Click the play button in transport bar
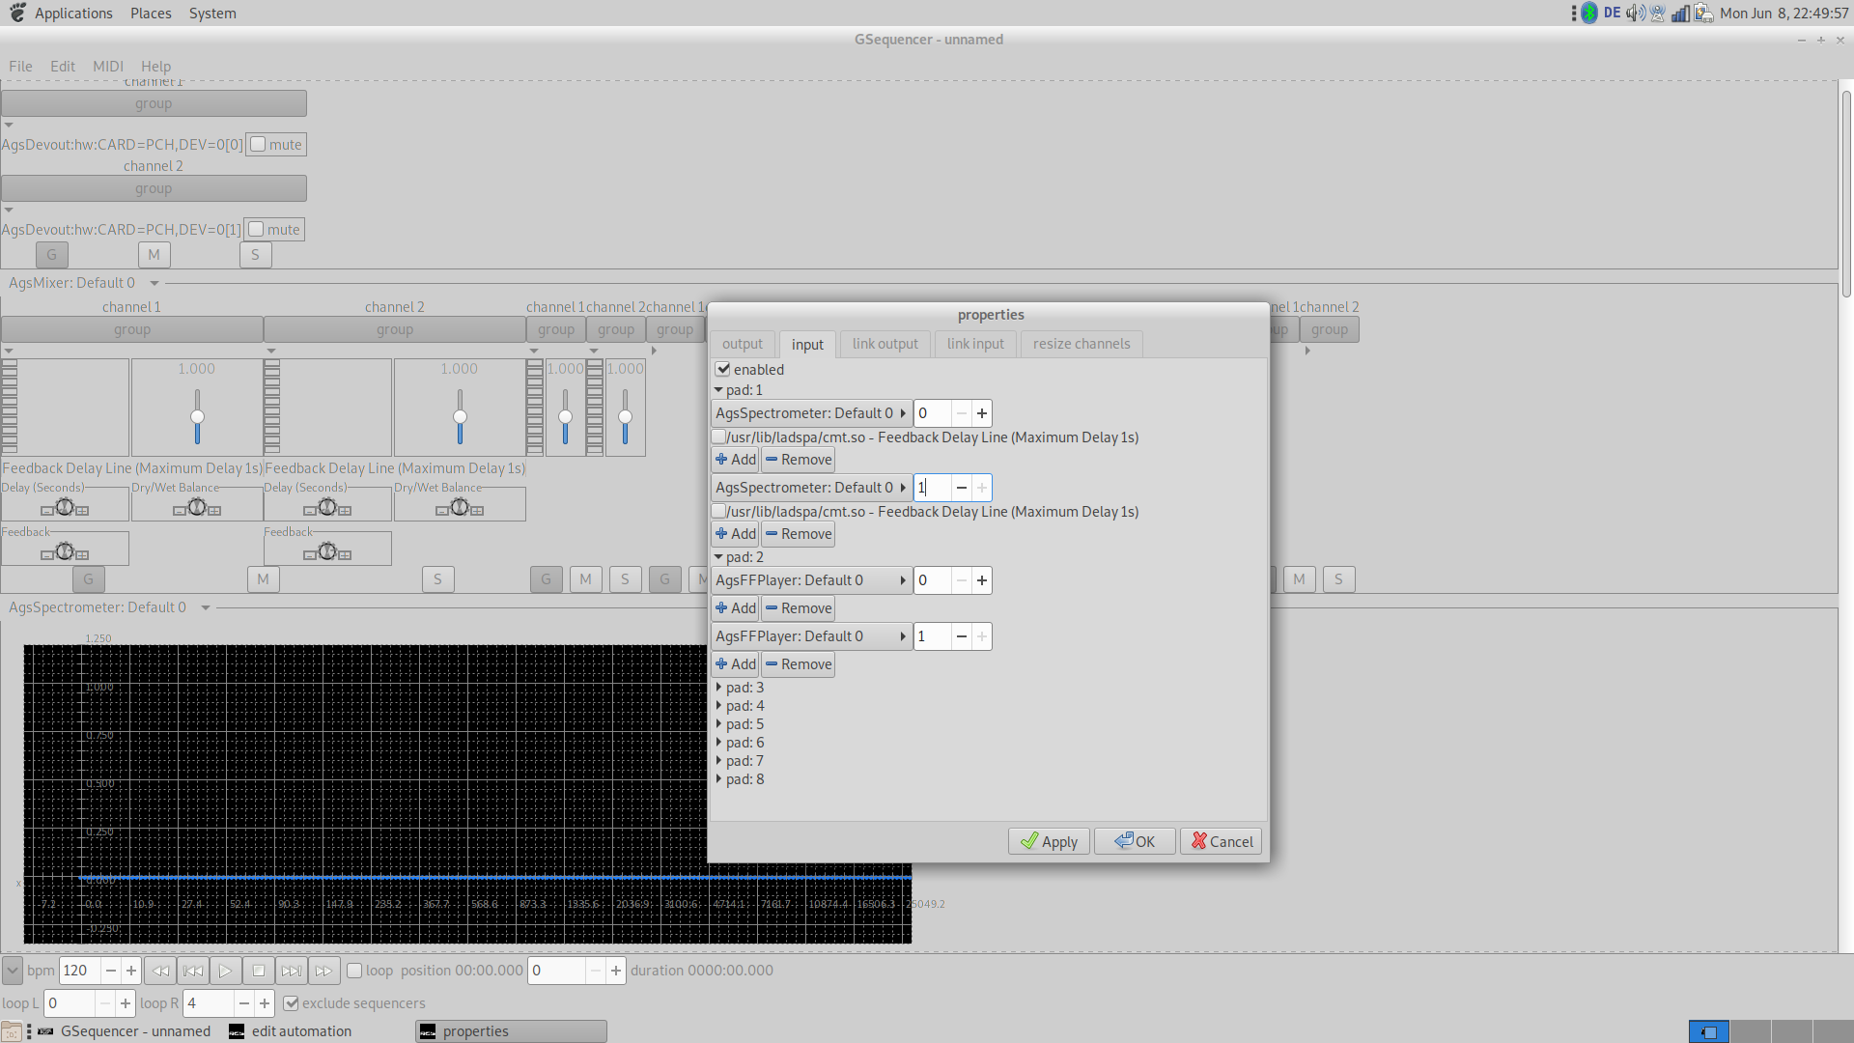The height and width of the screenshot is (1043, 1854). point(225,971)
